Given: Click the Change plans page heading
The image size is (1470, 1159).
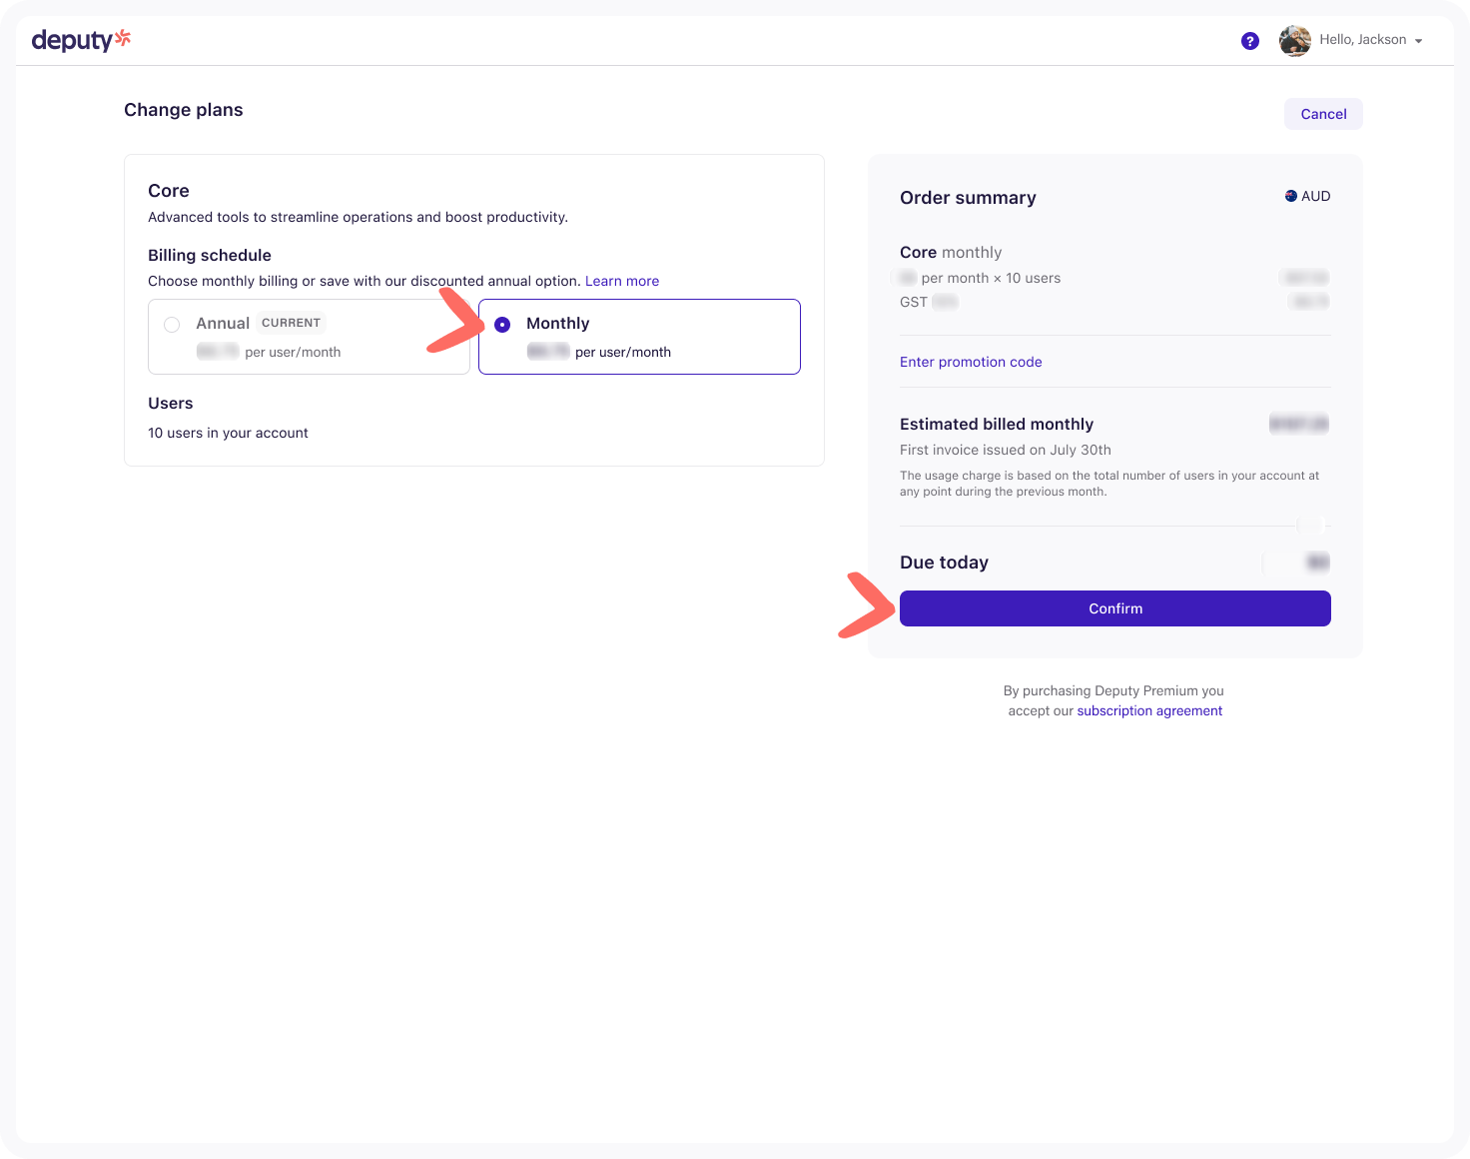Looking at the screenshot, I should coord(184,110).
